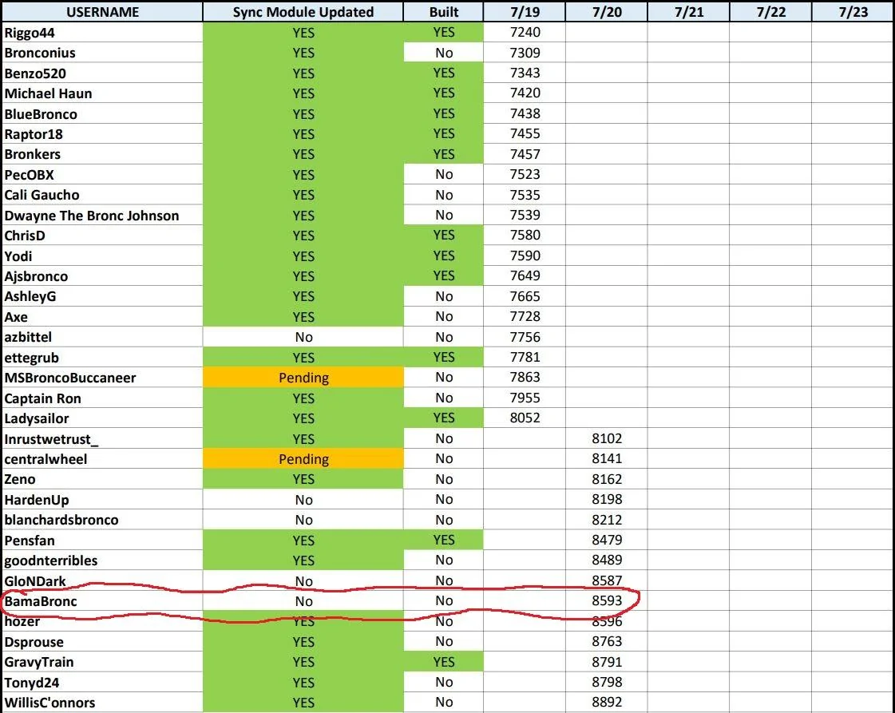
Task: Click the 7/20 column header
Action: click(x=607, y=12)
